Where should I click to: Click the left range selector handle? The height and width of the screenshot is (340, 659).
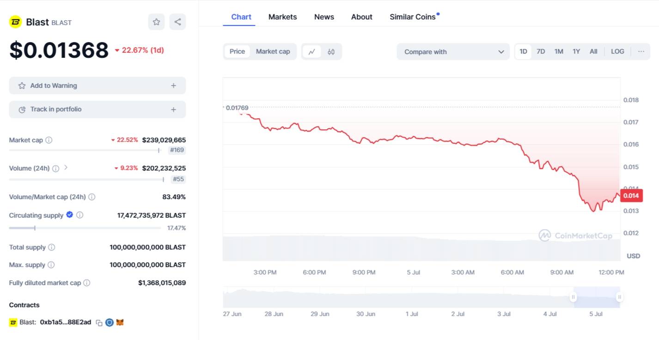click(x=574, y=297)
